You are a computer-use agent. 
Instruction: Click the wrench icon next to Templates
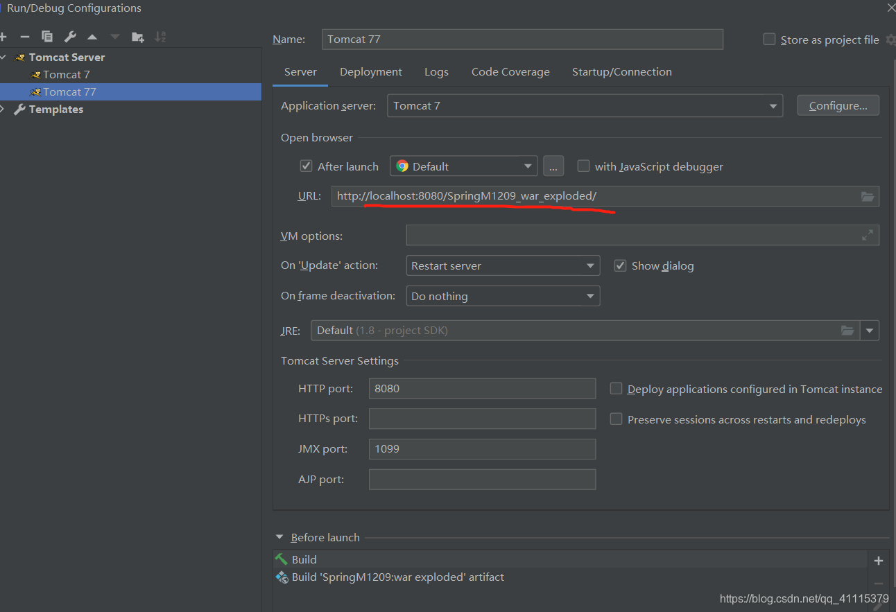(19, 110)
